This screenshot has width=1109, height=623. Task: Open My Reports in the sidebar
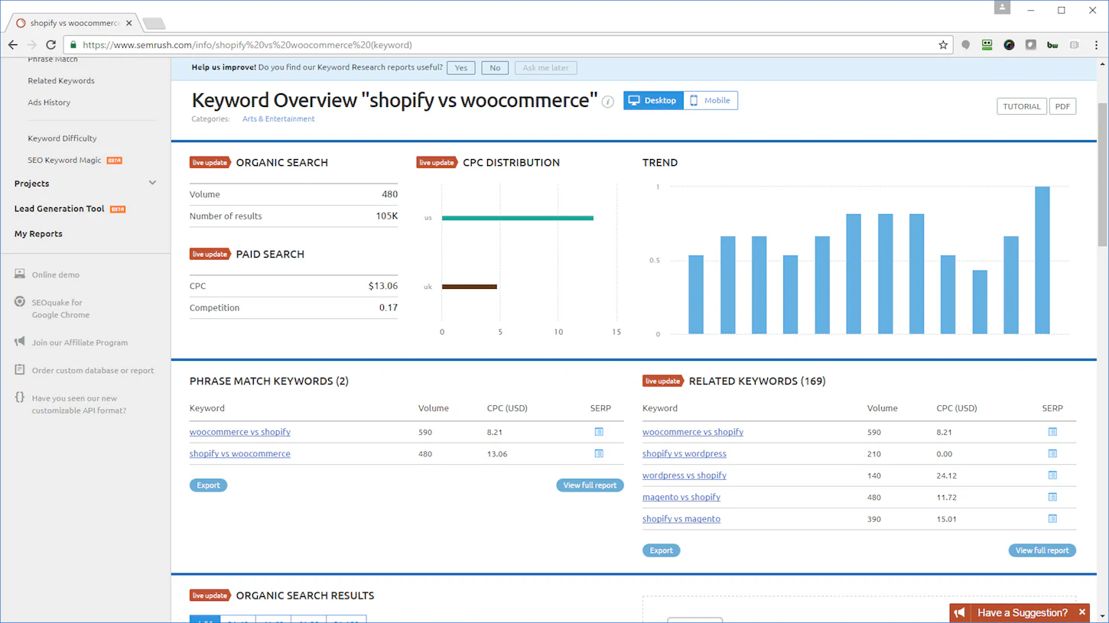coord(38,234)
